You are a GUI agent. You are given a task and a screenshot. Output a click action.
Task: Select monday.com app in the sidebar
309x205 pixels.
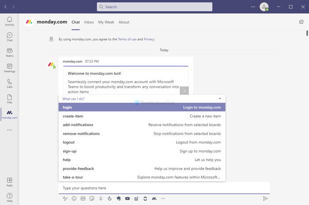pos(9,114)
